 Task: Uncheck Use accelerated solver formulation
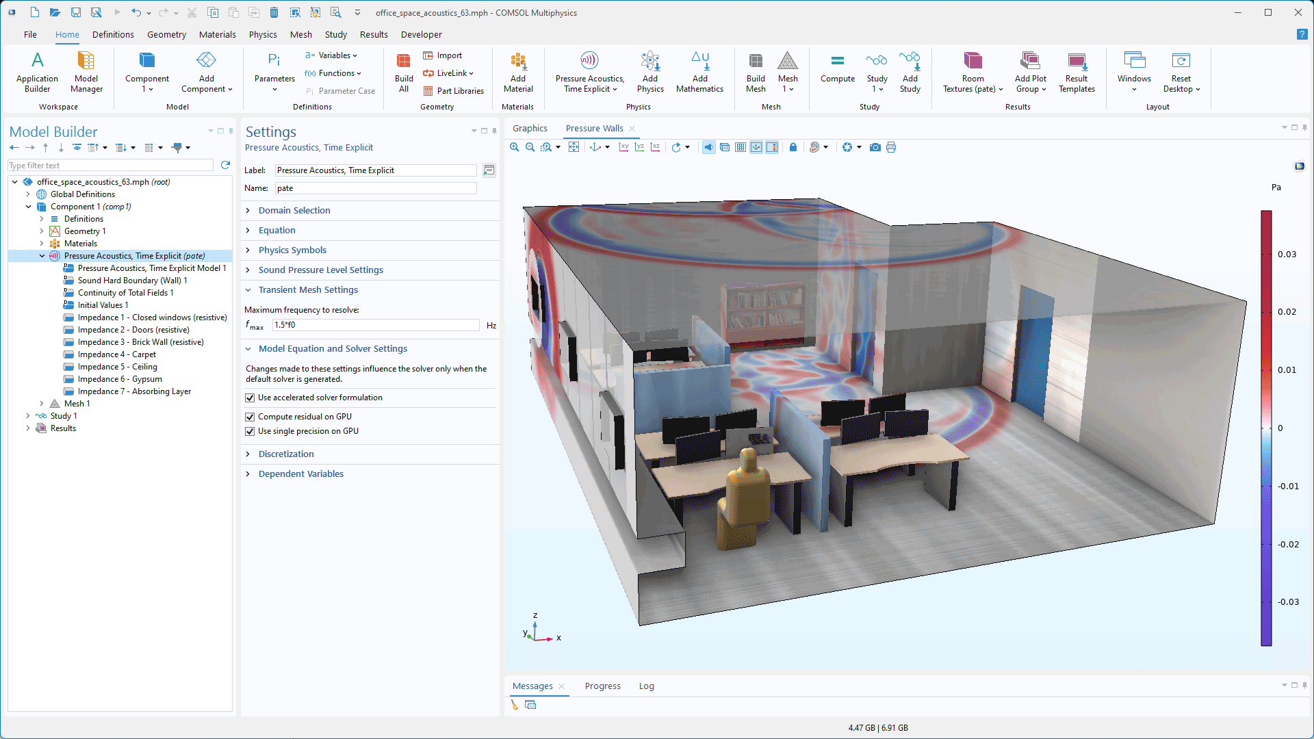tap(250, 398)
